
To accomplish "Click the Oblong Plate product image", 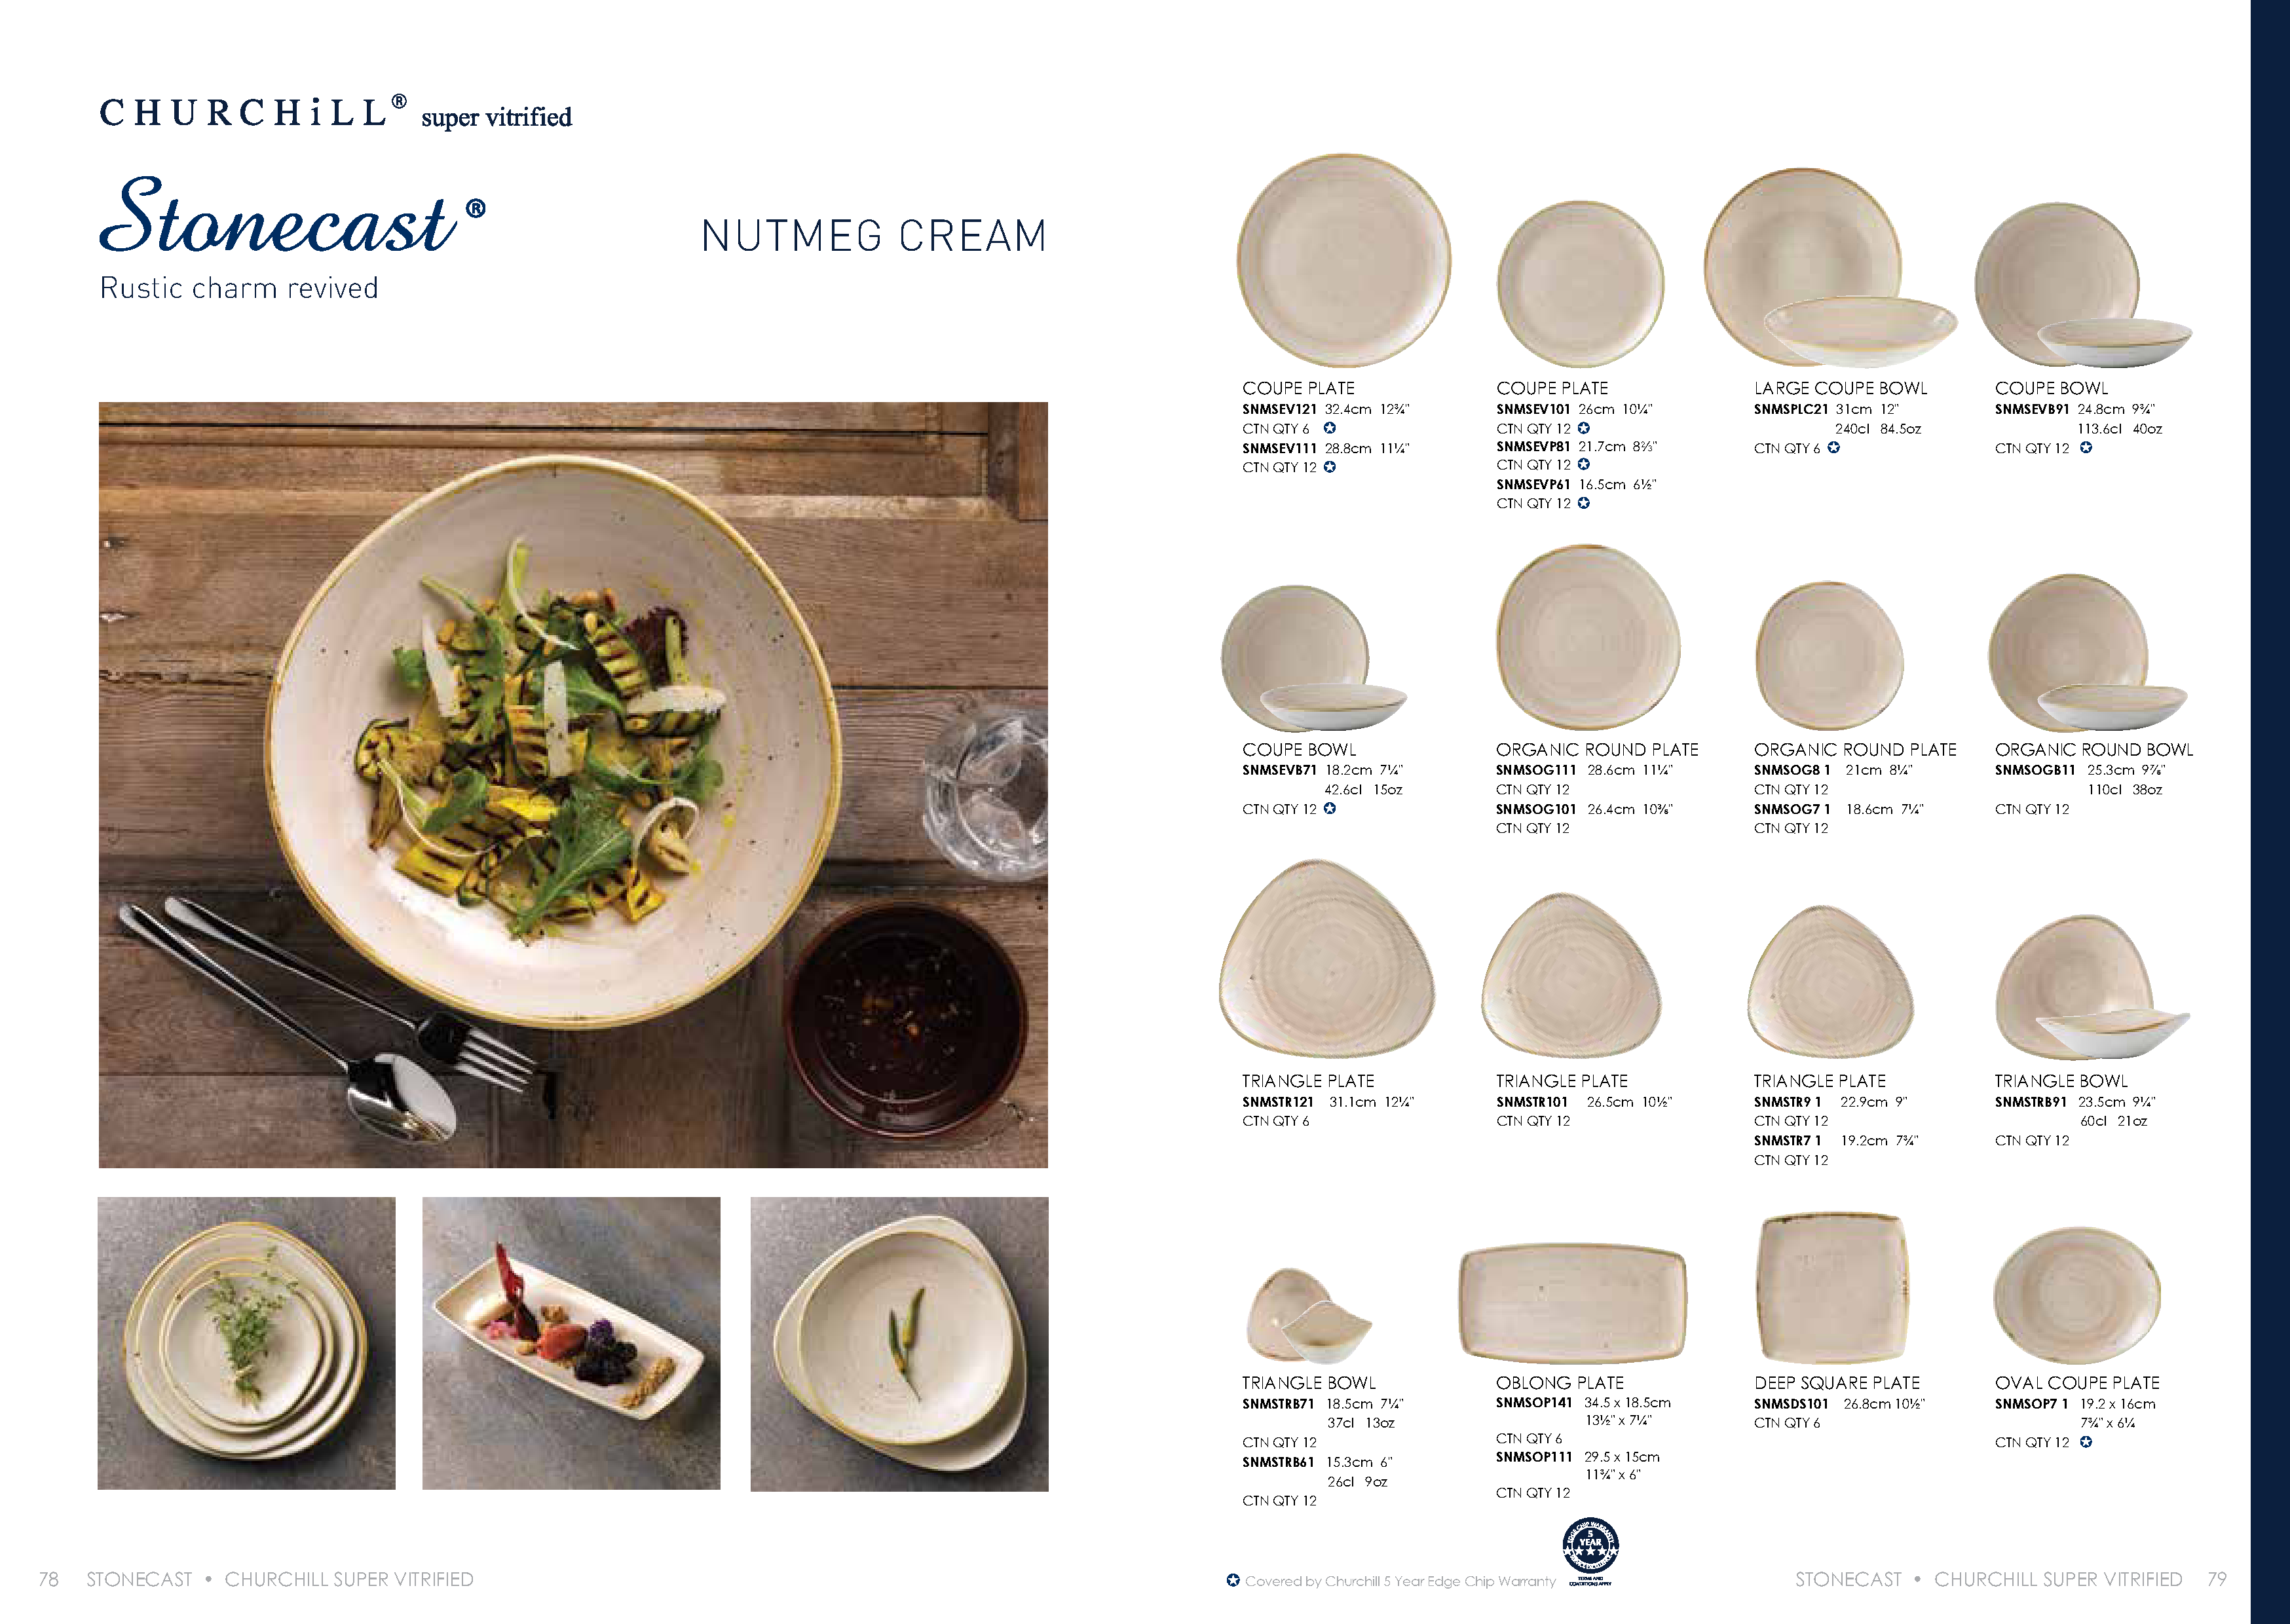I will [x=1573, y=1303].
